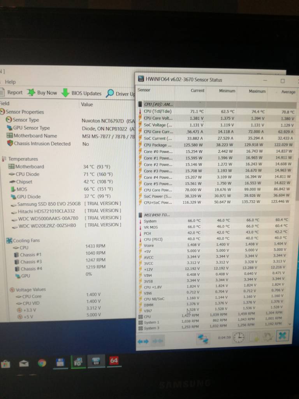Click the Value column header
299x399 pixels.
click(x=87, y=104)
